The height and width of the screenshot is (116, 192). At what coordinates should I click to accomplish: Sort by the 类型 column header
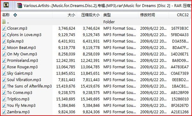point(120,15)
